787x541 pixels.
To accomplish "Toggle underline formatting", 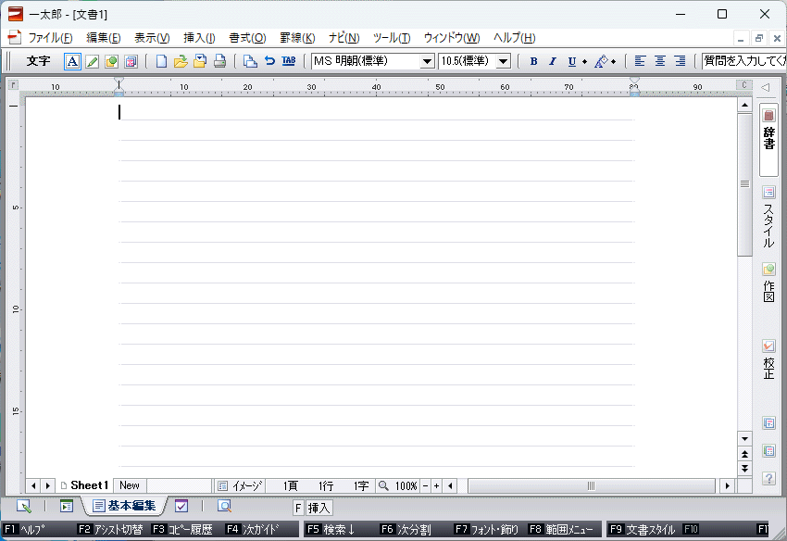I will pyautogui.click(x=571, y=61).
